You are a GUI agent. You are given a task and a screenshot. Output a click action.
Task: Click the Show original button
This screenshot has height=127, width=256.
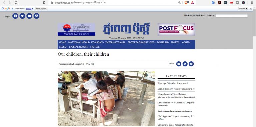41,9
